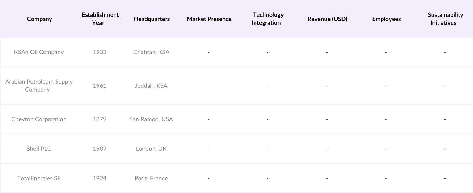This screenshot has width=473, height=193.
Task: Select the Jeddah, KSA headquarters cell
Action: tap(151, 86)
